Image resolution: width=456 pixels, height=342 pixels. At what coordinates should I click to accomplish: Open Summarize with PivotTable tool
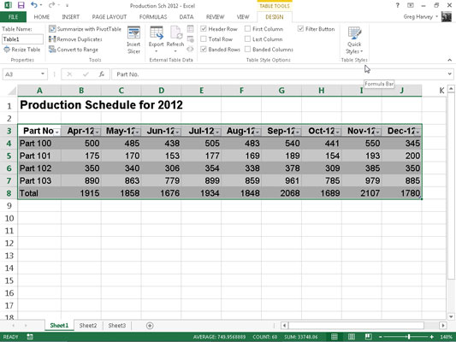[85, 29]
